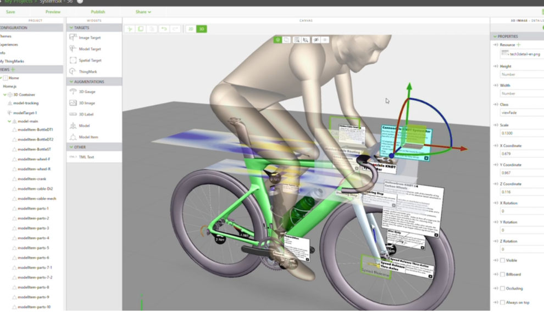Select the TML Text widget icon
This screenshot has height=320, width=544.
[x=73, y=157]
